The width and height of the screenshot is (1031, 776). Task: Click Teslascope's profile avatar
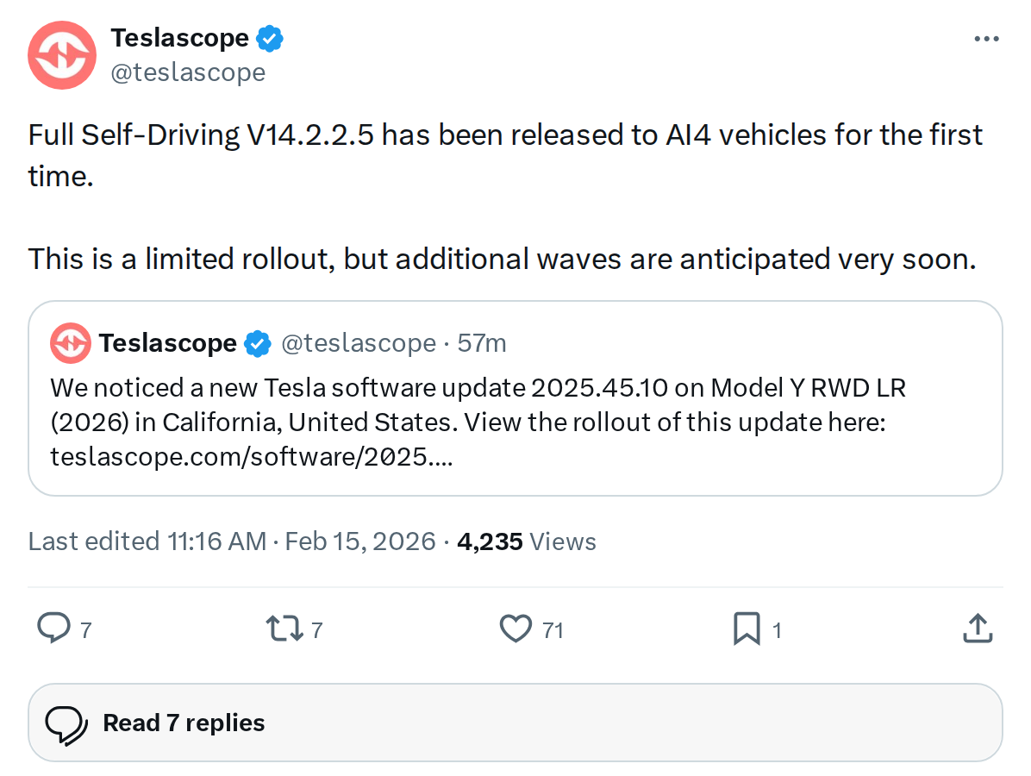(x=61, y=55)
